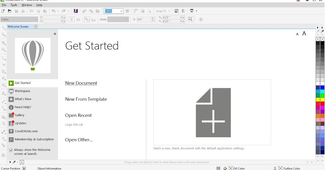Screen dimensions: 325x170
Task: Click the Open folder toolbar icon
Action: click(x=10, y=11)
